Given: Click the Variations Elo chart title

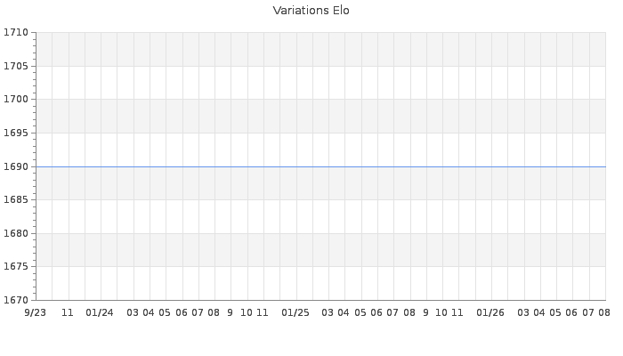Looking at the screenshot, I should (311, 11).
